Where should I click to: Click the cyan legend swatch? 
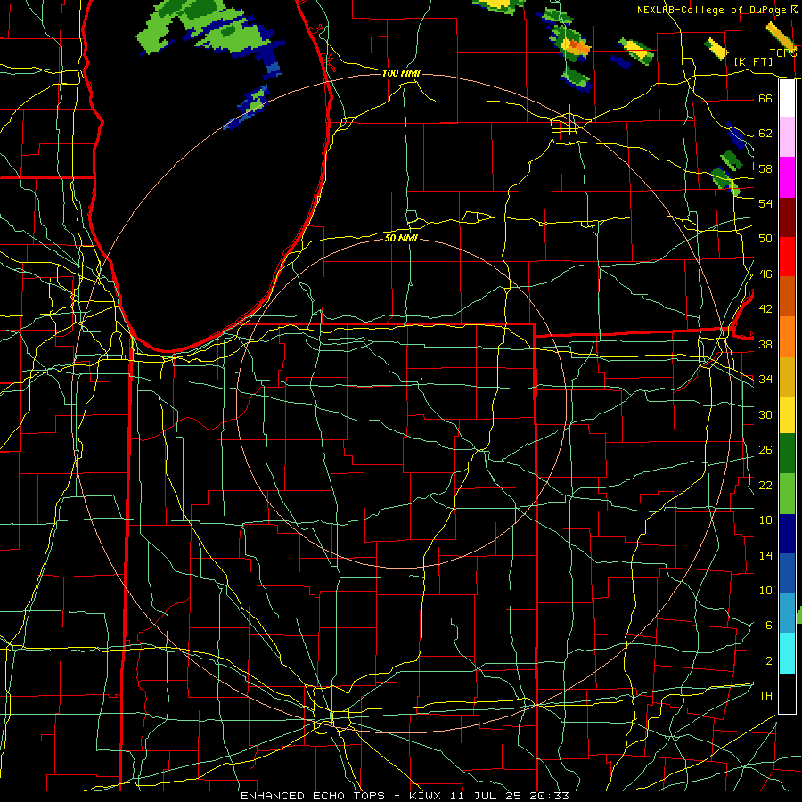pyautogui.click(x=787, y=653)
